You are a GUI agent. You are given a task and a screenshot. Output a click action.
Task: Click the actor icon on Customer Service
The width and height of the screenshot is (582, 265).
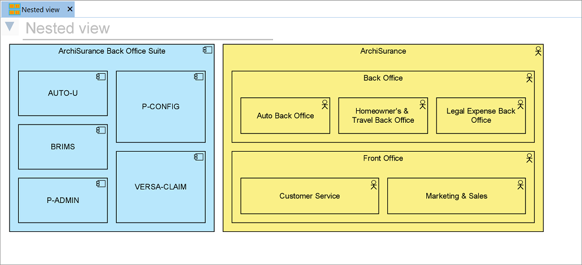point(373,184)
